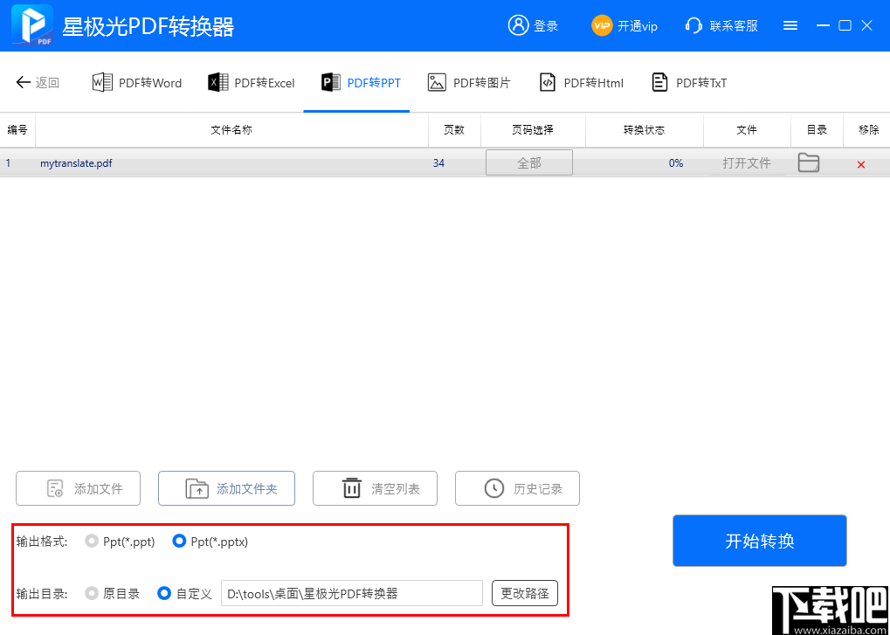Click the 开始转换 button
The width and height of the screenshot is (890, 635).
pos(759,540)
